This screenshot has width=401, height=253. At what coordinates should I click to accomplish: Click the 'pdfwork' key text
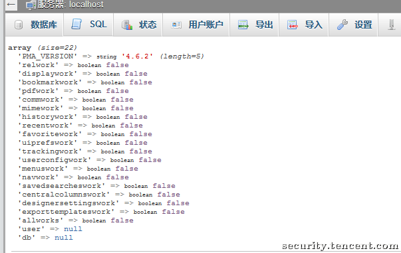38,91
